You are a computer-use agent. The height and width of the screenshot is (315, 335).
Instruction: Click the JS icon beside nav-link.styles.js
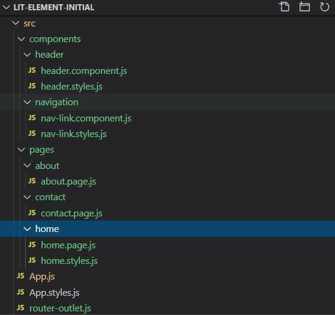[32, 133]
